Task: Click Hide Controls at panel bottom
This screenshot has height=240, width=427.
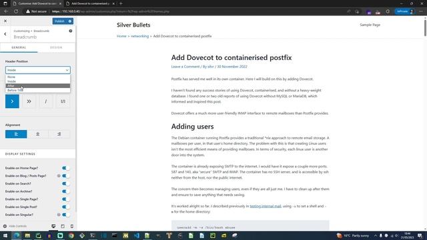Action: [15, 226]
